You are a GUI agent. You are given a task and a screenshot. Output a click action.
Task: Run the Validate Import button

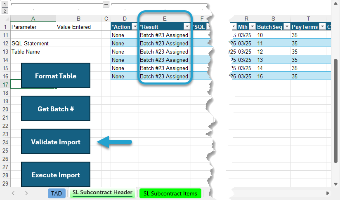(x=56, y=142)
